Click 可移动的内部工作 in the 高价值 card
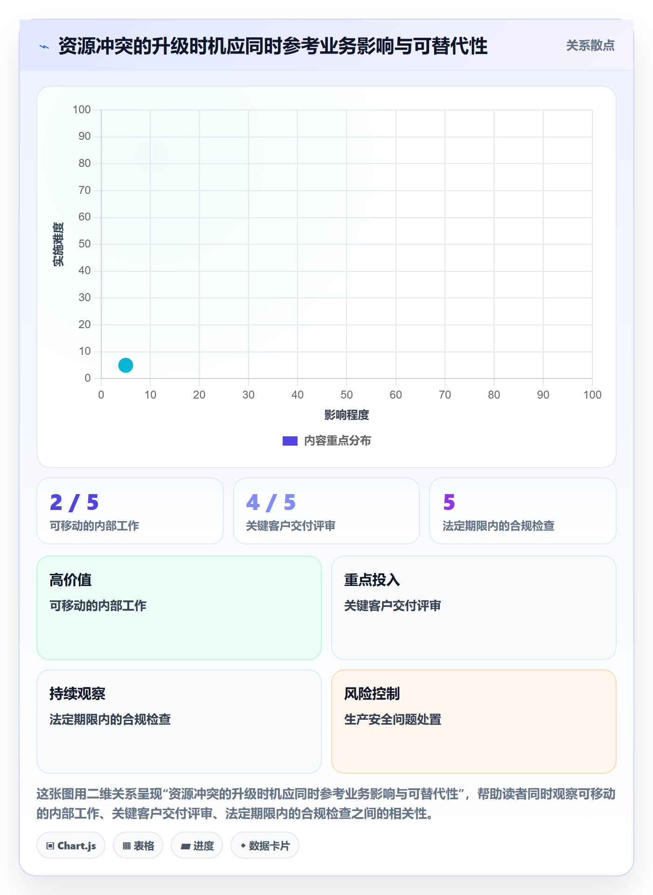This screenshot has height=895, width=653. tap(98, 606)
